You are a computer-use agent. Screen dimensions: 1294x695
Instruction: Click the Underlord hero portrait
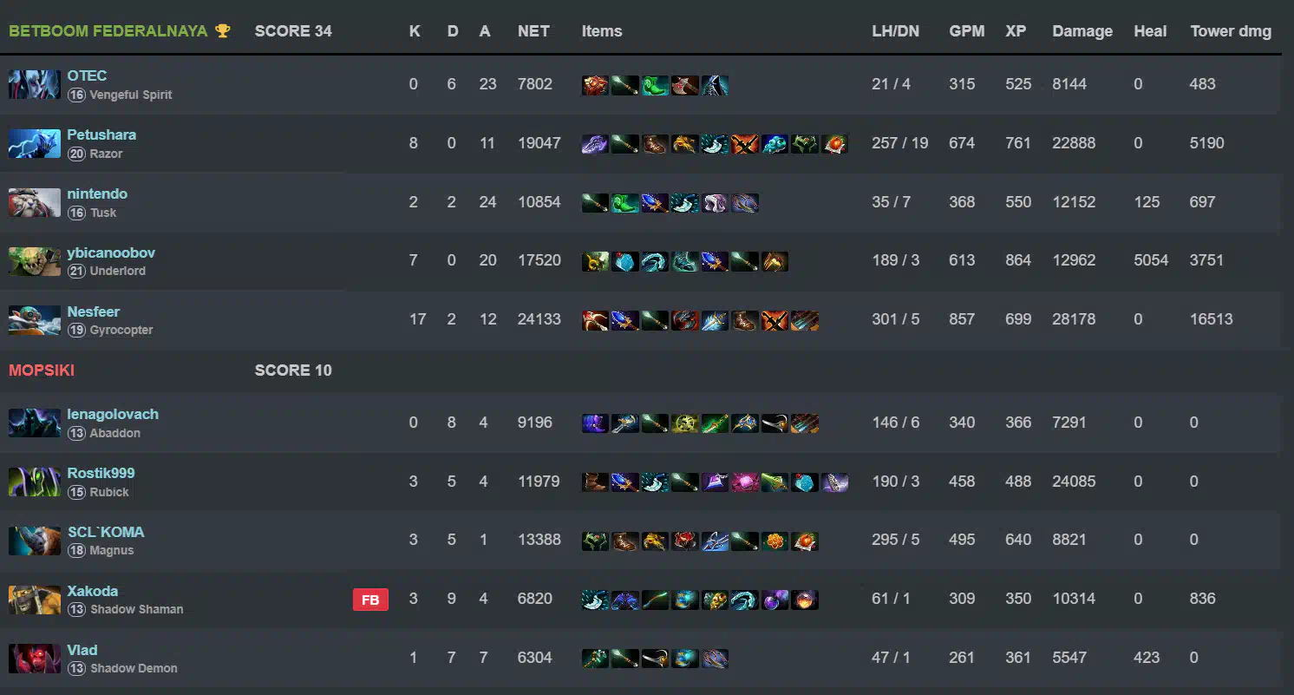click(35, 261)
